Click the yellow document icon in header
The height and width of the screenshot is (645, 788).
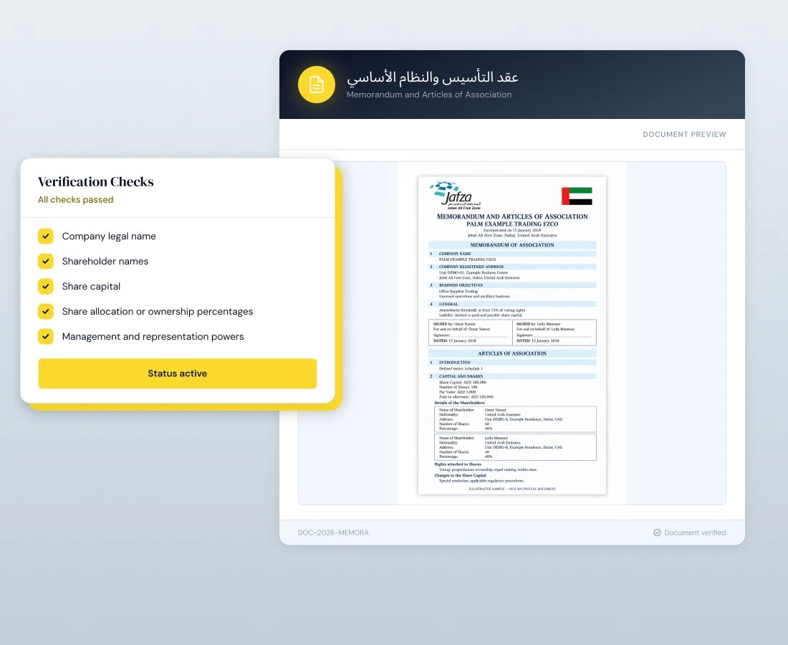[316, 85]
